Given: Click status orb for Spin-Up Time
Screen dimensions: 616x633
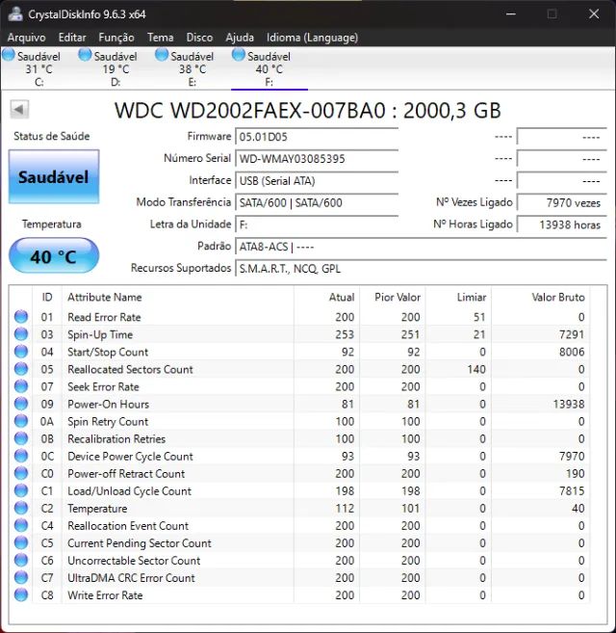Looking at the screenshot, I should coord(21,334).
